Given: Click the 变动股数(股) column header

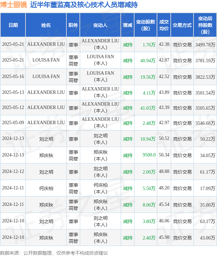Looking at the screenshot, I should (x=146, y=25).
